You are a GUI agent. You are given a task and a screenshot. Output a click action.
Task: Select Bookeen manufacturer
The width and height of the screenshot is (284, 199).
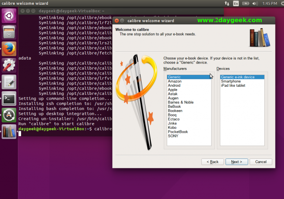pos(189,111)
